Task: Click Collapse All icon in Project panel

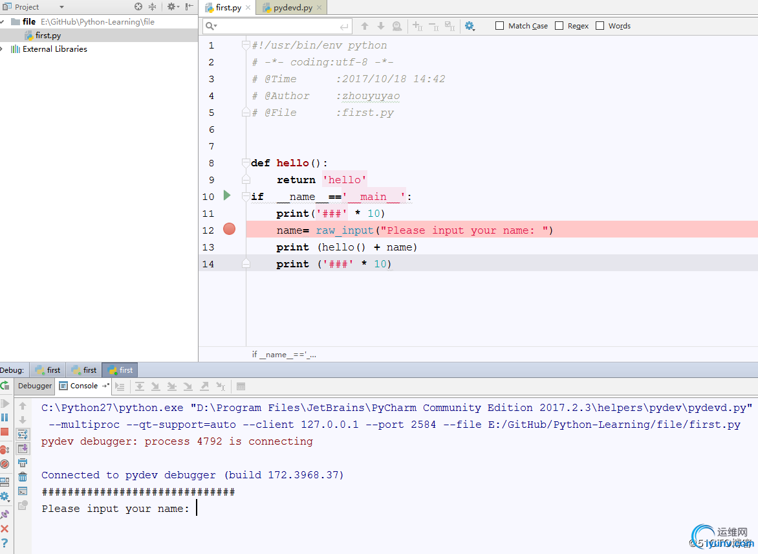Action: click(x=152, y=6)
